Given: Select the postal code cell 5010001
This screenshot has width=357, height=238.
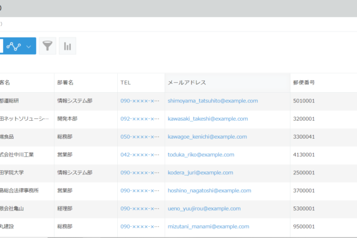Looking at the screenshot, I should click(x=303, y=101).
